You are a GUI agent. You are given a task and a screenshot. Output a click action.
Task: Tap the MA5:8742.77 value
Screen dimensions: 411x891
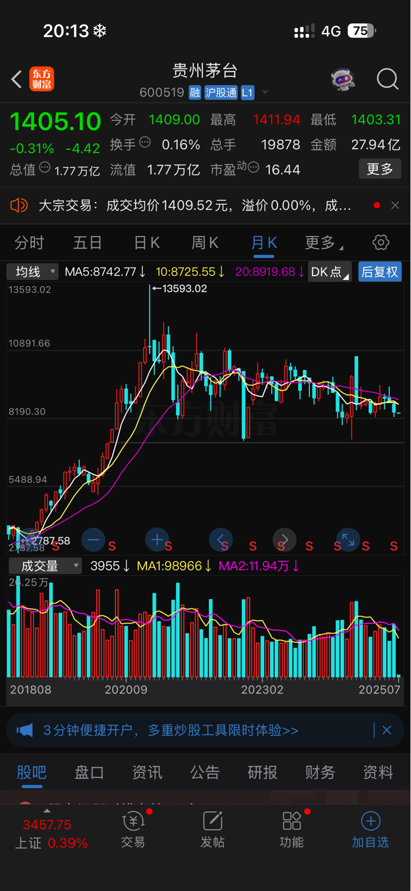[105, 272]
